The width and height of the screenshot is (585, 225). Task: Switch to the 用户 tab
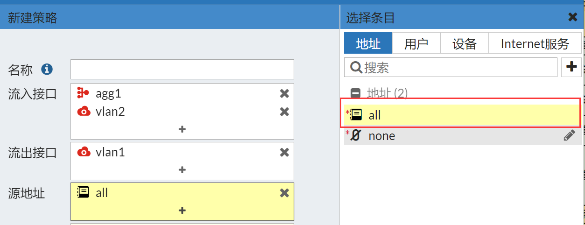(416, 43)
